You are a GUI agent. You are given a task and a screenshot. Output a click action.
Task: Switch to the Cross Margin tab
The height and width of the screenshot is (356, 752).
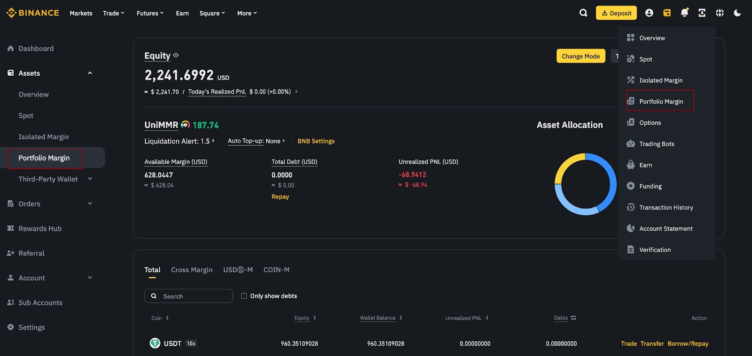192,270
